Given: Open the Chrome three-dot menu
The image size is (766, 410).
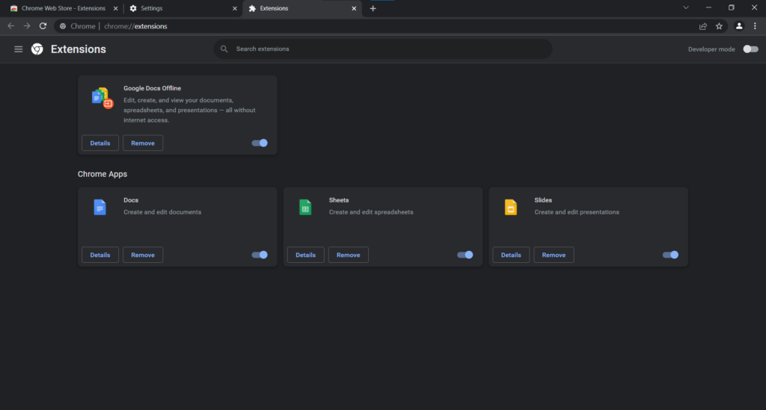Looking at the screenshot, I should [x=755, y=26].
